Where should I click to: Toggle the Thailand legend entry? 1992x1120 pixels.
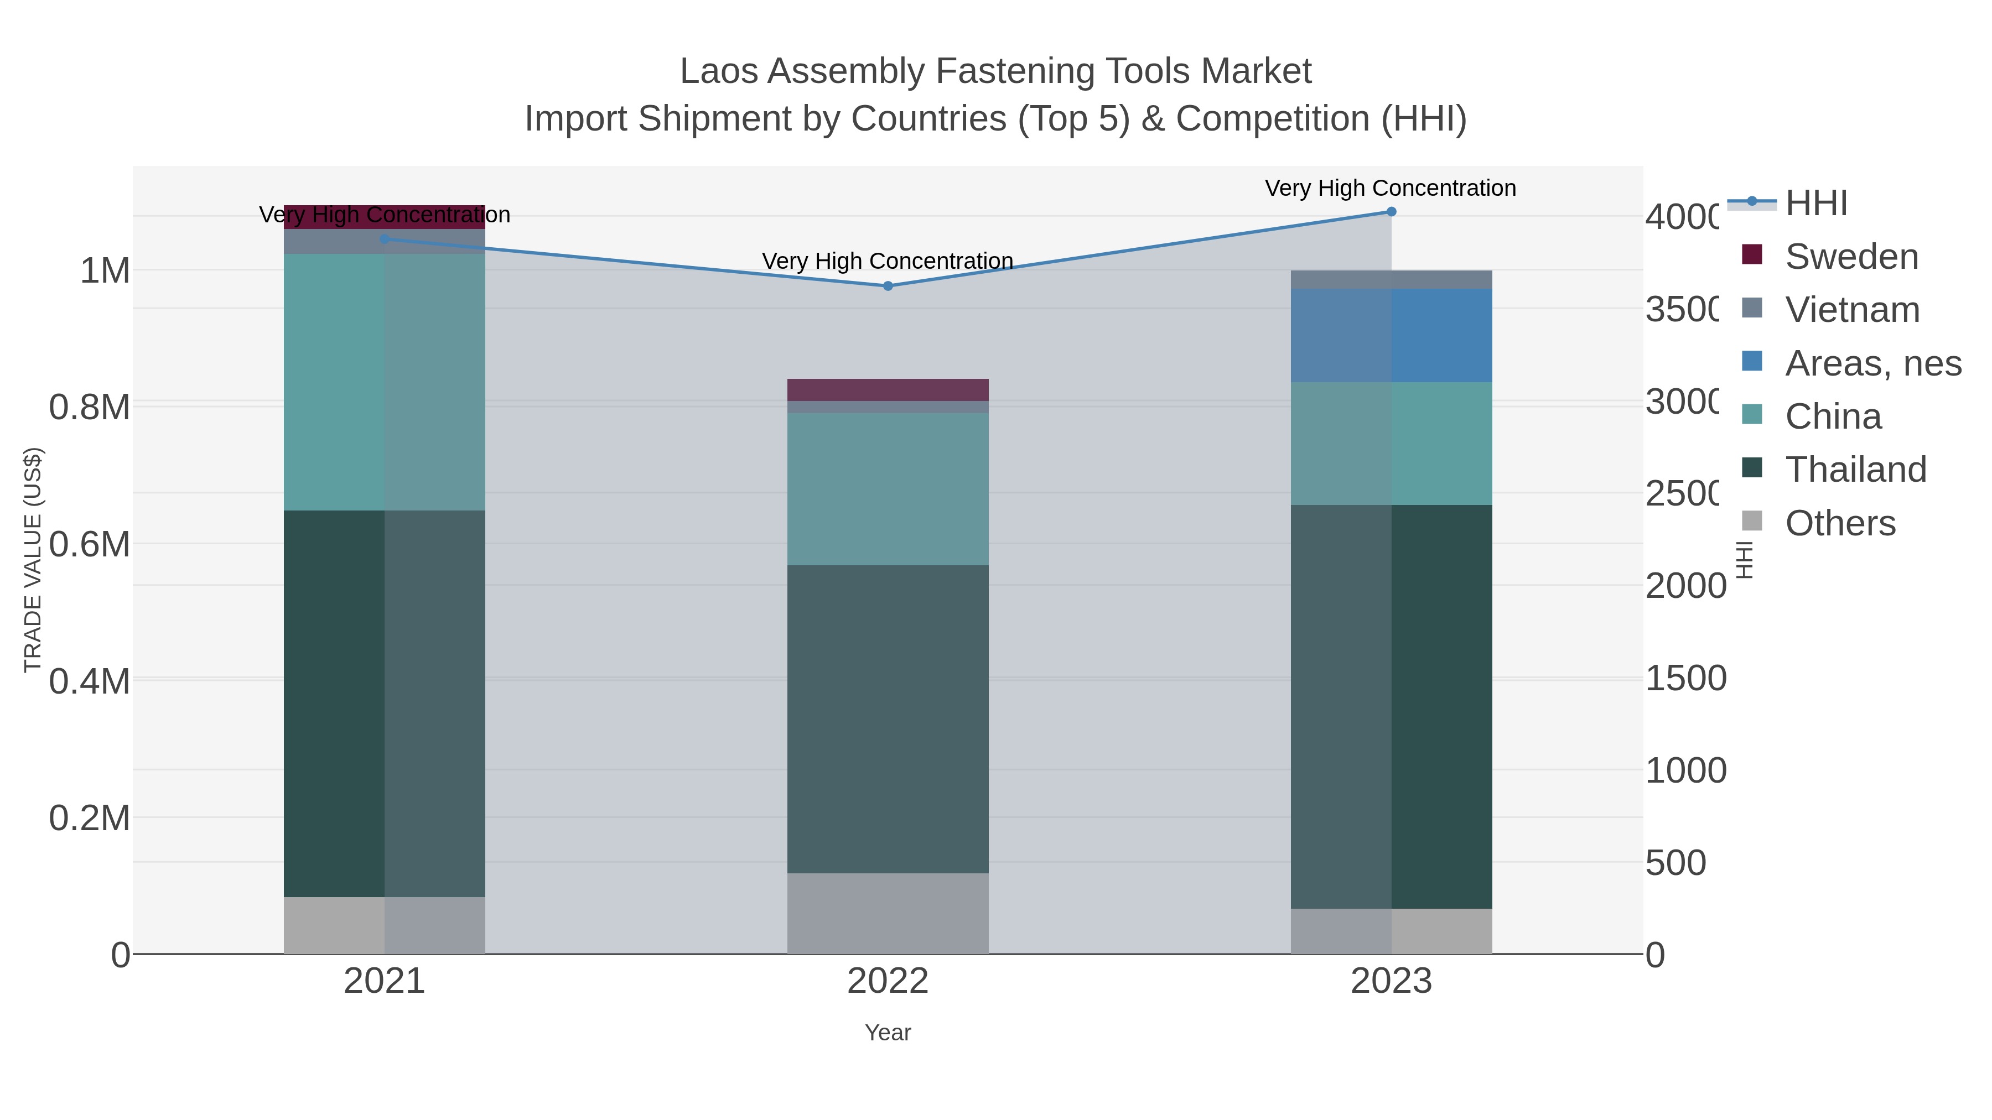pyautogui.click(x=1834, y=469)
